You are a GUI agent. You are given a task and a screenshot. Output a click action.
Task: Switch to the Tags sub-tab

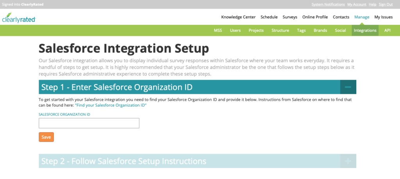click(301, 30)
